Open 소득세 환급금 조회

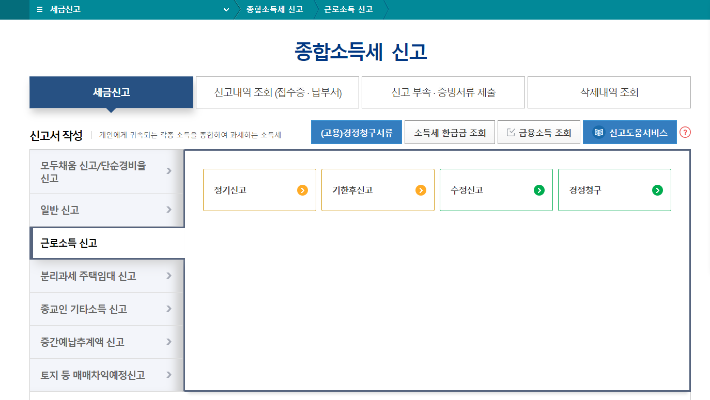pyautogui.click(x=450, y=132)
